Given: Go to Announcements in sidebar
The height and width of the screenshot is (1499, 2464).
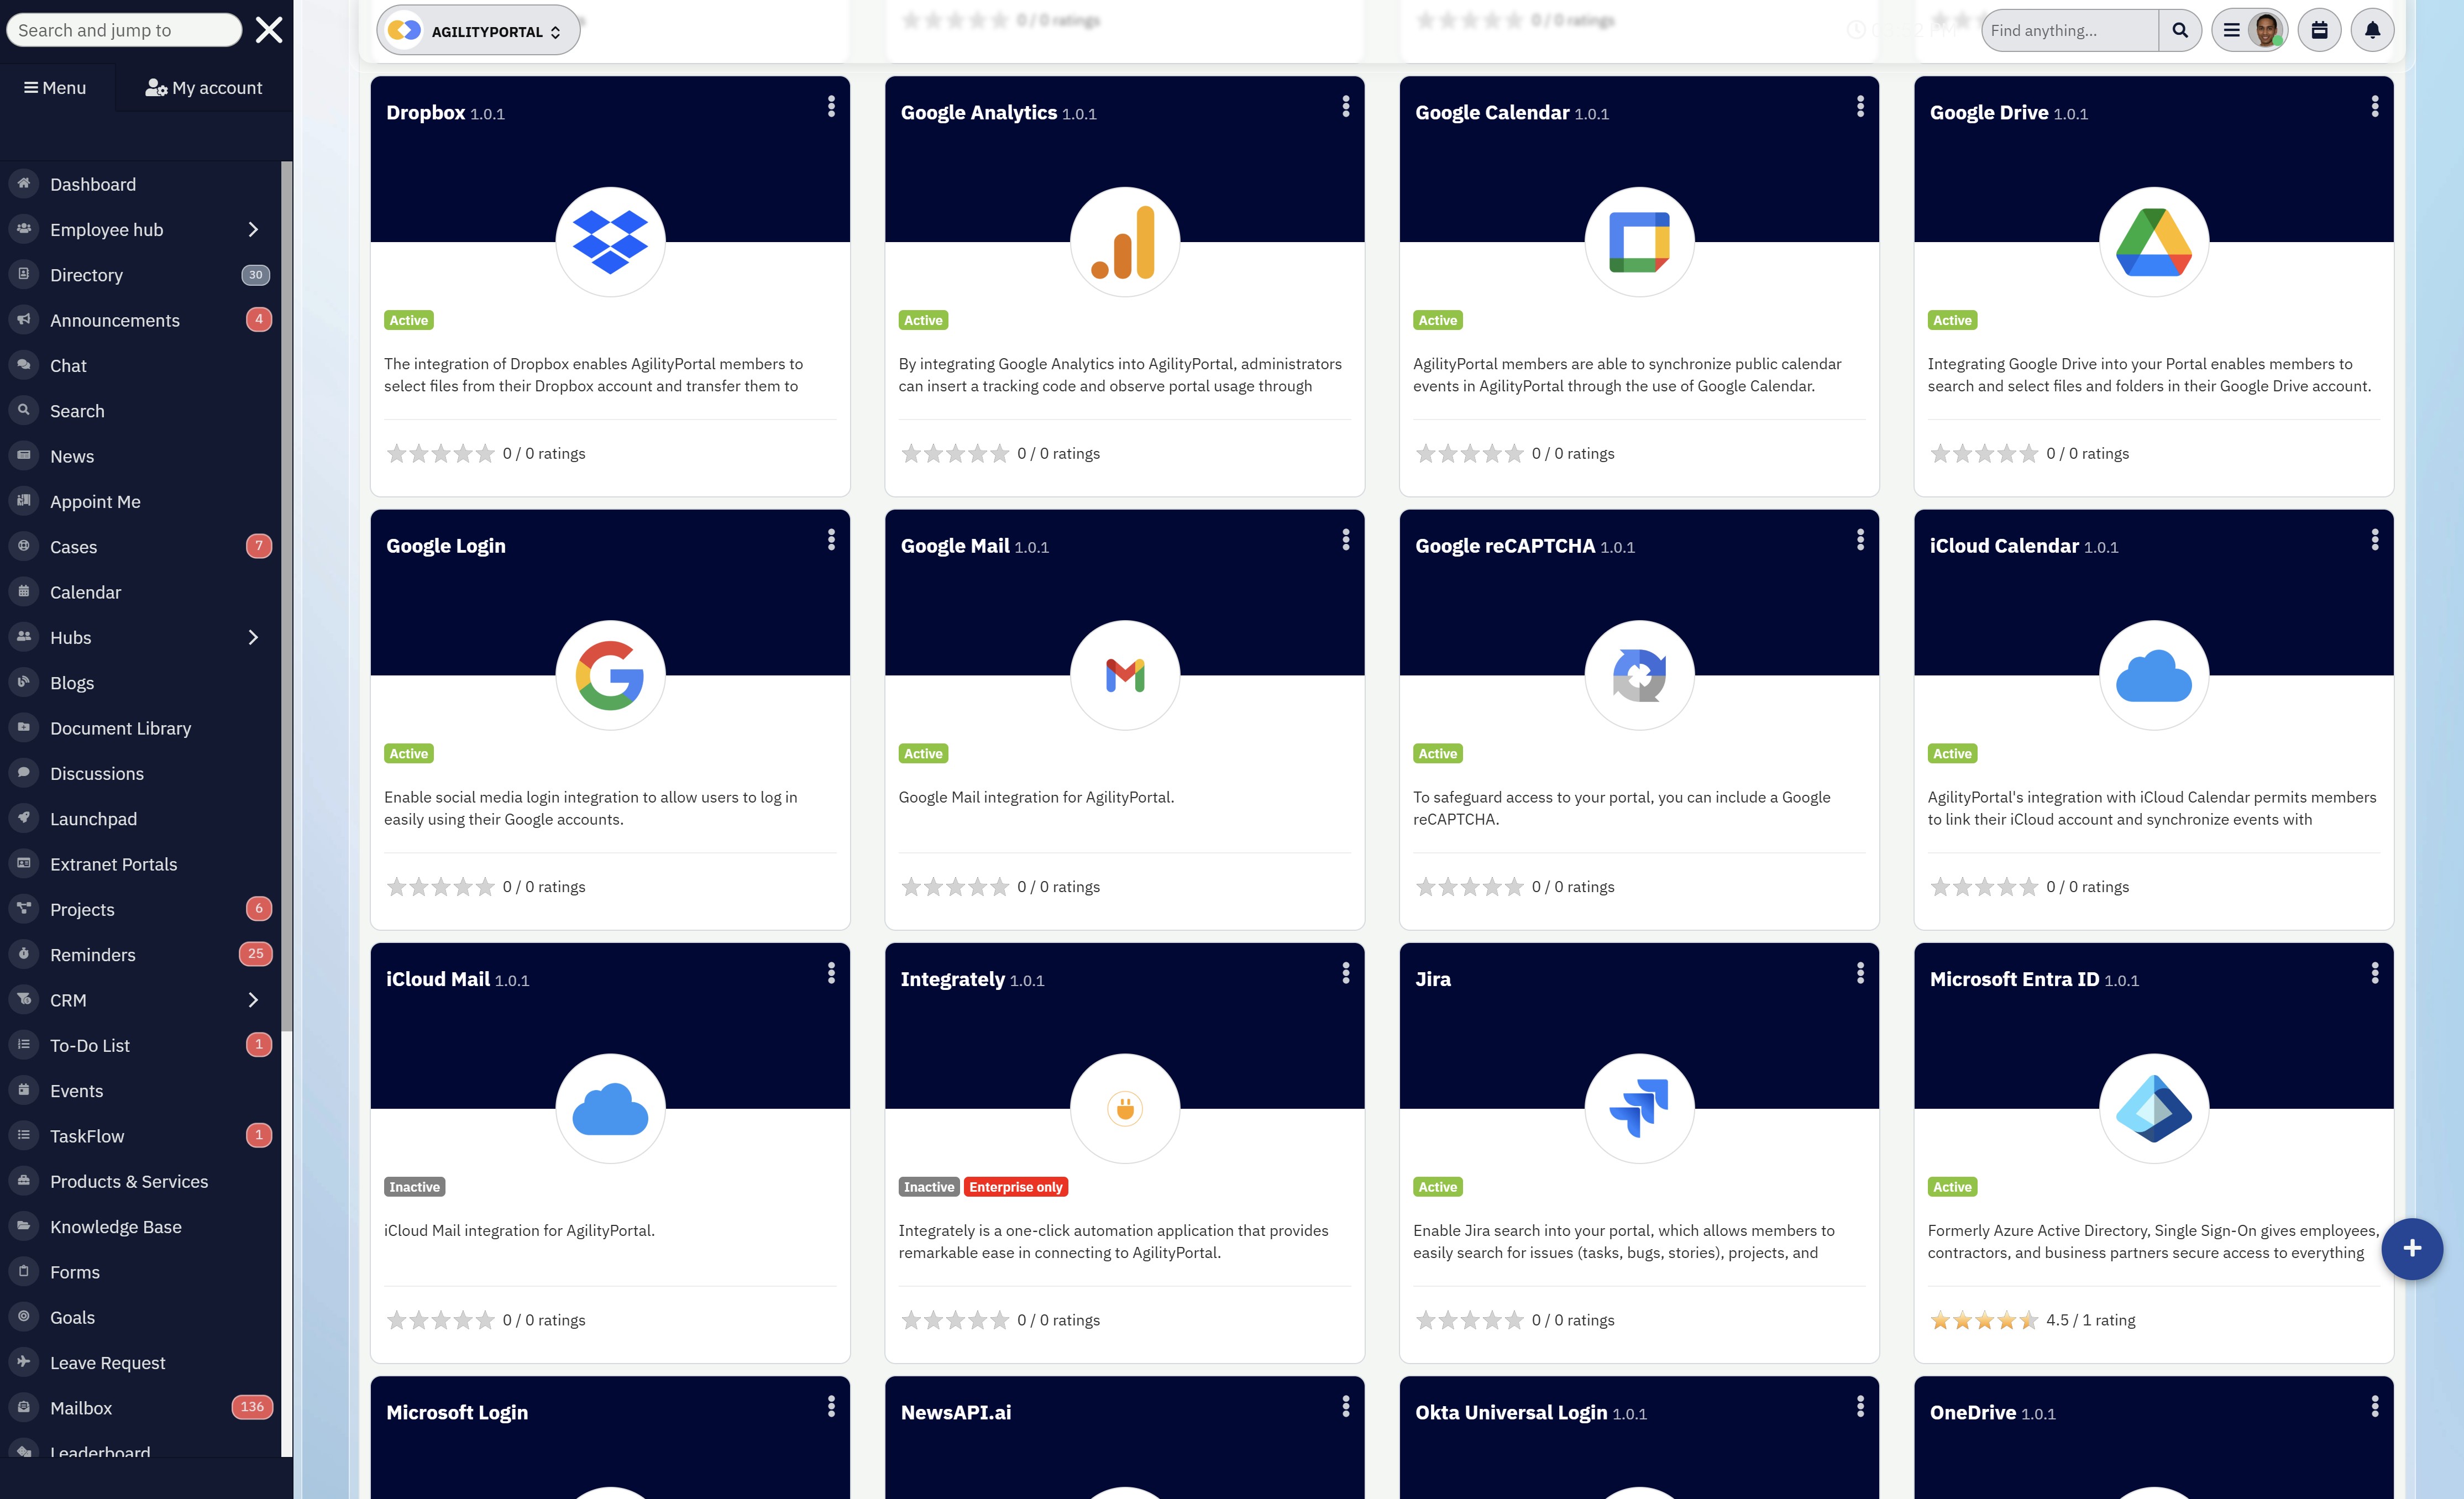Looking at the screenshot, I should (x=115, y=320).
